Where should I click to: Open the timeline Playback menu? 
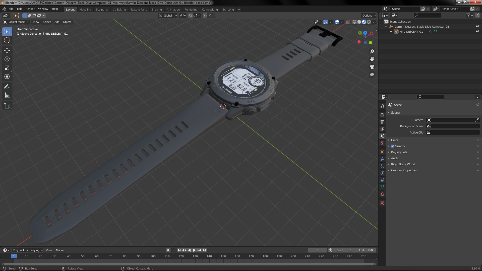click(20, 250)
